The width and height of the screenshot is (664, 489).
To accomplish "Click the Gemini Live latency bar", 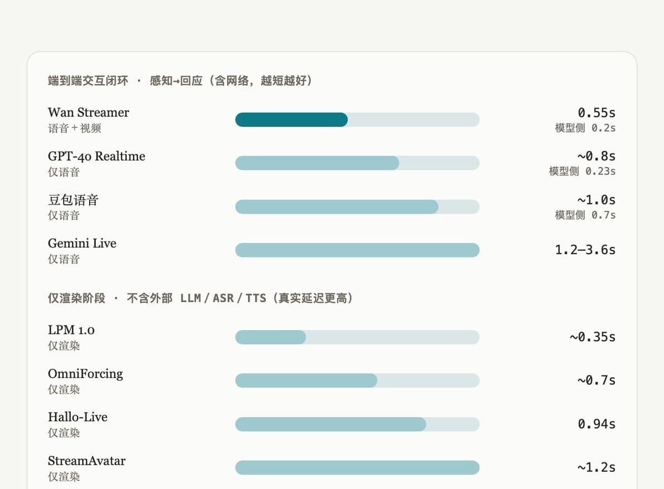I will (357, 250).
